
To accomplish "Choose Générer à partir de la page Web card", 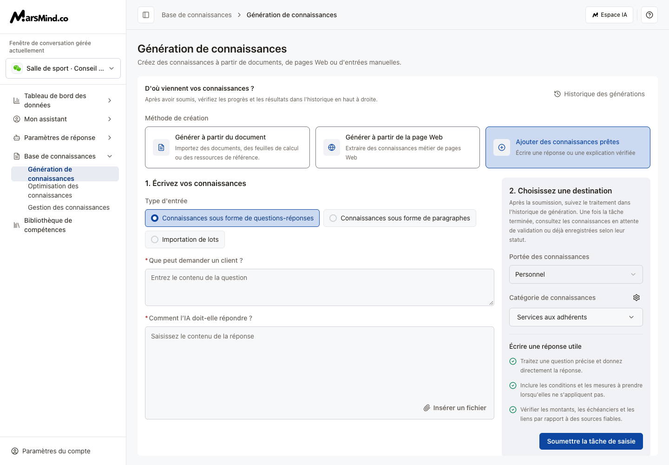I will (x=398, y=147).
